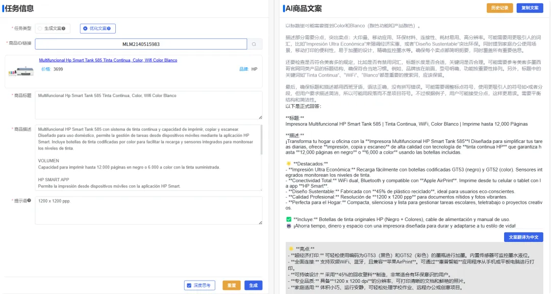Screen dimensions: 551x294
Task: Click the 任务信息 panel heading
Action: coord(19,9)
